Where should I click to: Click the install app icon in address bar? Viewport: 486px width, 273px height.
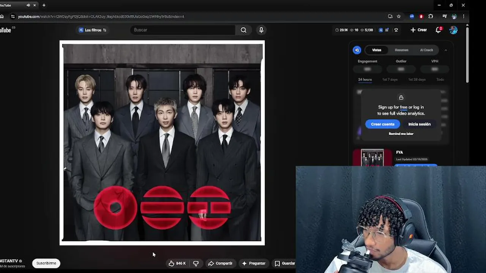pos(390,16)
